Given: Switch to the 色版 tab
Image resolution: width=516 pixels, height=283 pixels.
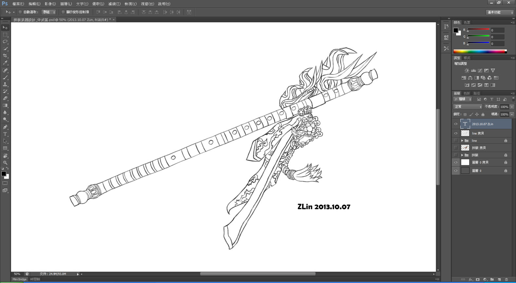Looking at the screenshot, I should 467,93.
